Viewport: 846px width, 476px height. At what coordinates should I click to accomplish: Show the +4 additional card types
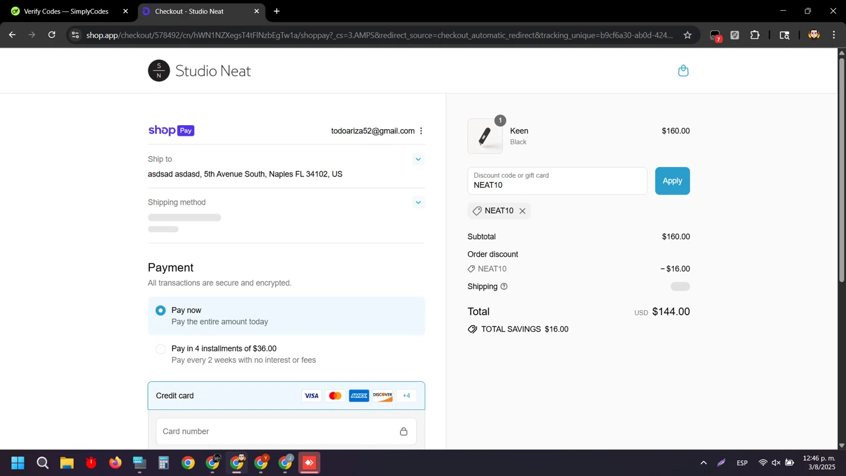pyautogui.click(x=406, y=395)
